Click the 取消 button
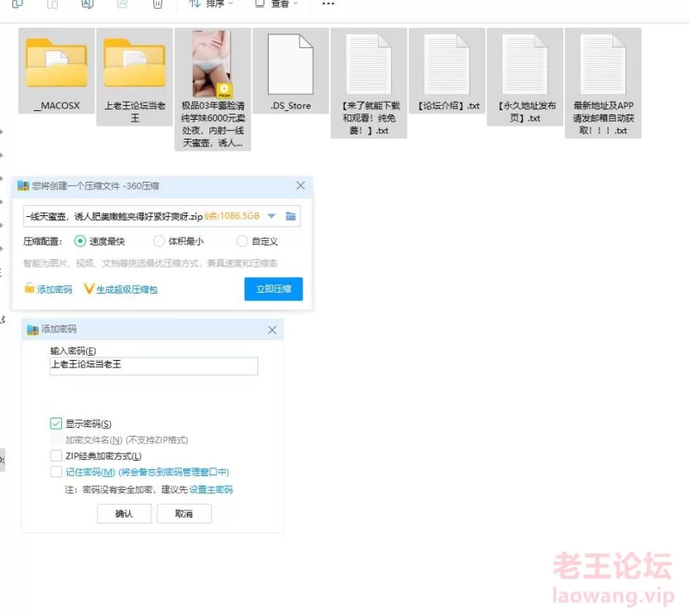 (x=184, y=513)
